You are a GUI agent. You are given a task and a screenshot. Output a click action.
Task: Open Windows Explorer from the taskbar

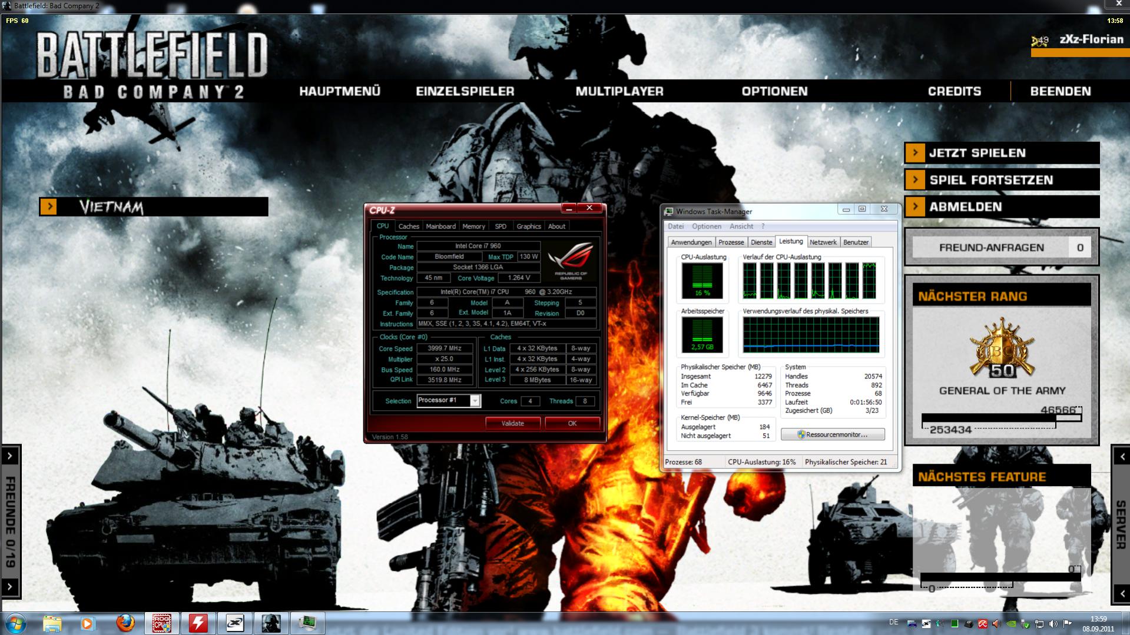52,623
